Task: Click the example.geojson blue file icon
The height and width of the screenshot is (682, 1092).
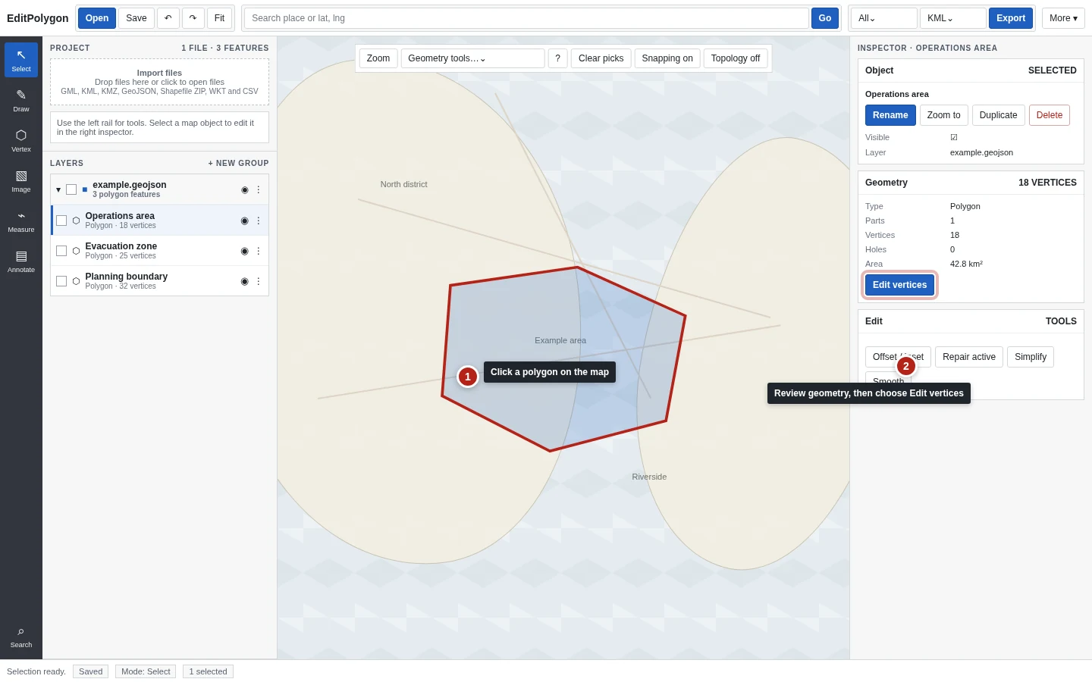Action: 84,189
